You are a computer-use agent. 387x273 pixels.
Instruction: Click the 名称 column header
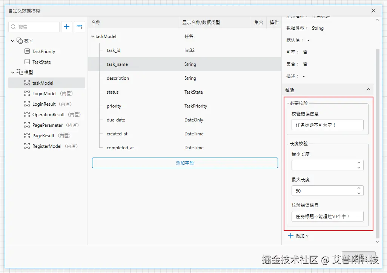point(134,23)
